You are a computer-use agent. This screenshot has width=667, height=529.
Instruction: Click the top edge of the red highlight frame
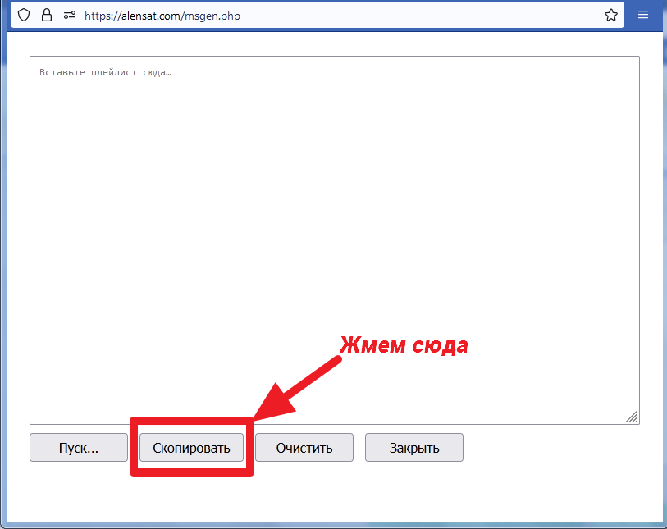[191, 420]
